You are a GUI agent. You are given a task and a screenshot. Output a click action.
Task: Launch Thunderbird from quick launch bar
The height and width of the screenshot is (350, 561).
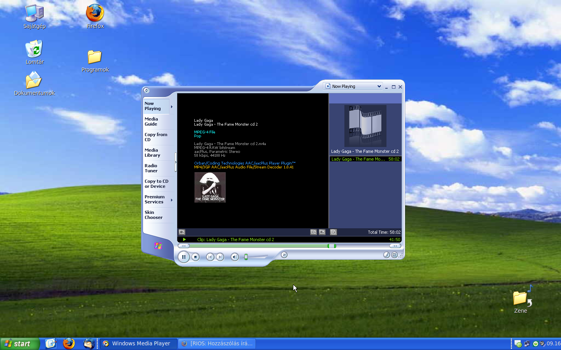click(x=89, y=343)
